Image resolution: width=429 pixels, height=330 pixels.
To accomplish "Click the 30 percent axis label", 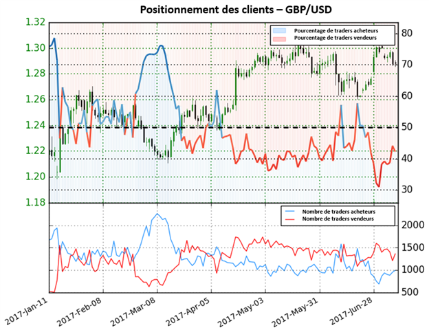I will pyautogui.click(x=407, y=189).
